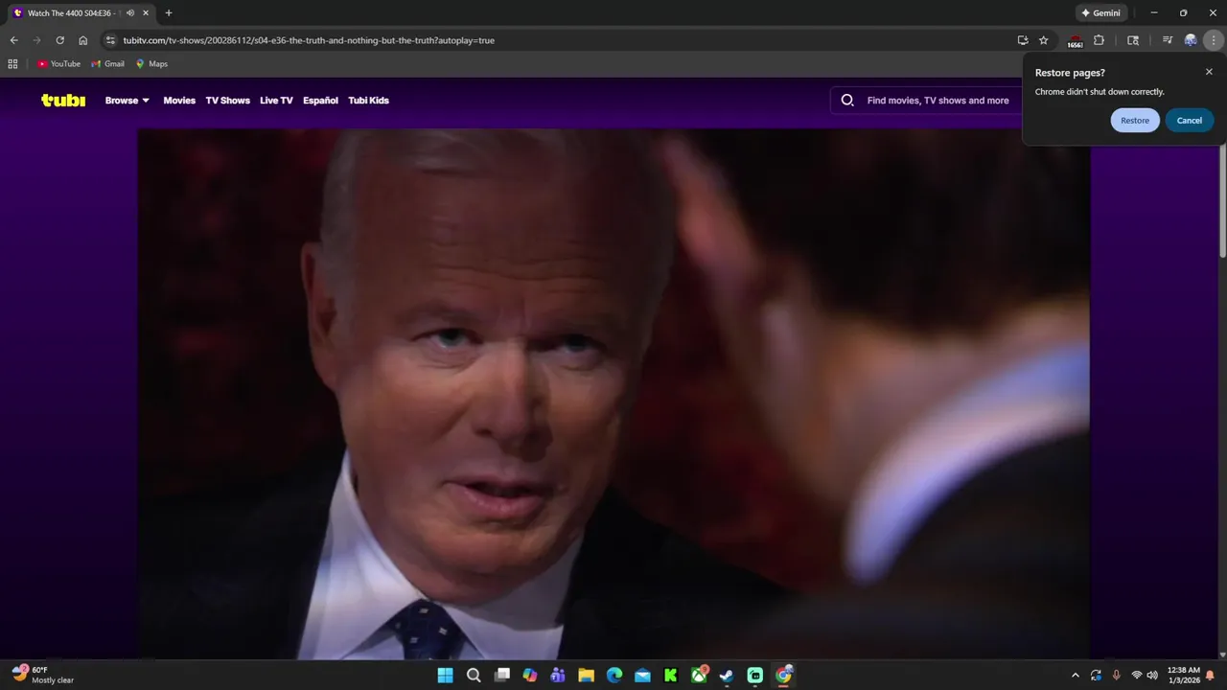Open the browser home page
The width and height of the screenshot is (1227, 690).
coord(83,40)
